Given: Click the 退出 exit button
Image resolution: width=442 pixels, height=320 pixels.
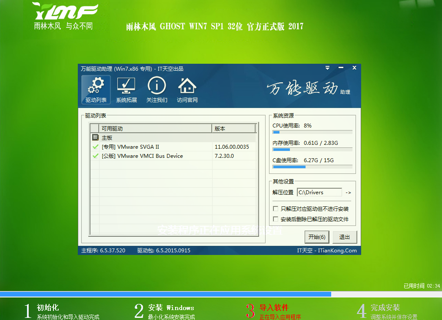Looking at the screenshot, I should (345, 237).
